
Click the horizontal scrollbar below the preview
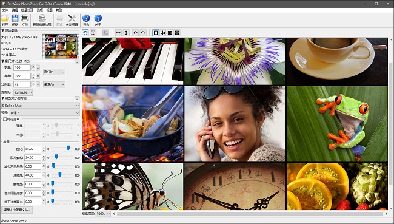pos(250,214)
